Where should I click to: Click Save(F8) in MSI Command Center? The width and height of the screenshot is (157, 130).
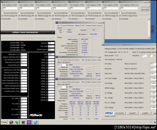(x=132, y=113)
